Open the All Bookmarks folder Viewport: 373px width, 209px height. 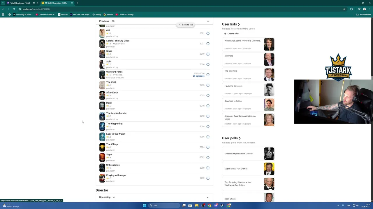[x=363, y=15]
